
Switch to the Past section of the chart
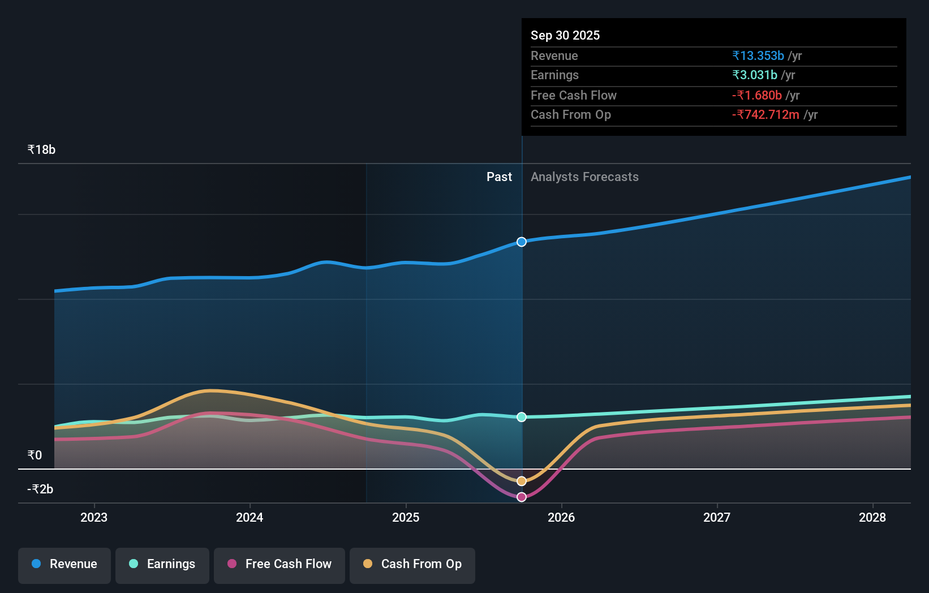499,177
